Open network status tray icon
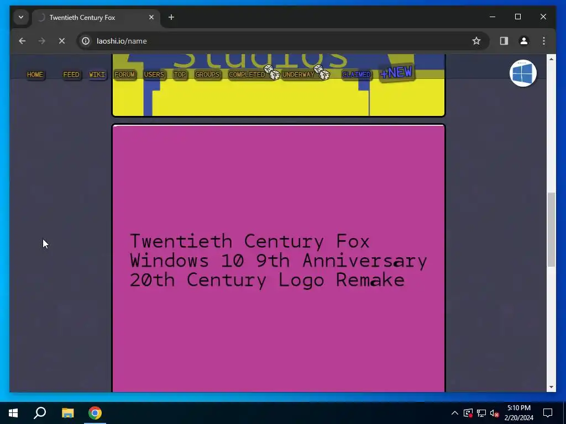The height and width of the screenshot is (424, 566). point(481,413)
